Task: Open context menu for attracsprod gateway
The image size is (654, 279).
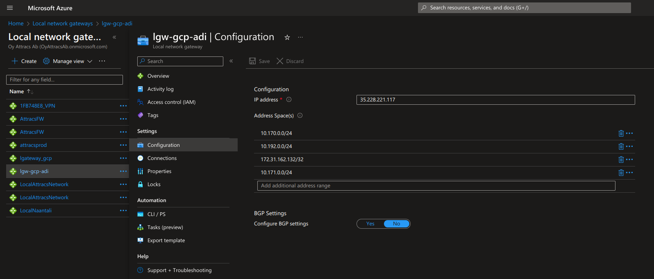Action: (123, 145)
